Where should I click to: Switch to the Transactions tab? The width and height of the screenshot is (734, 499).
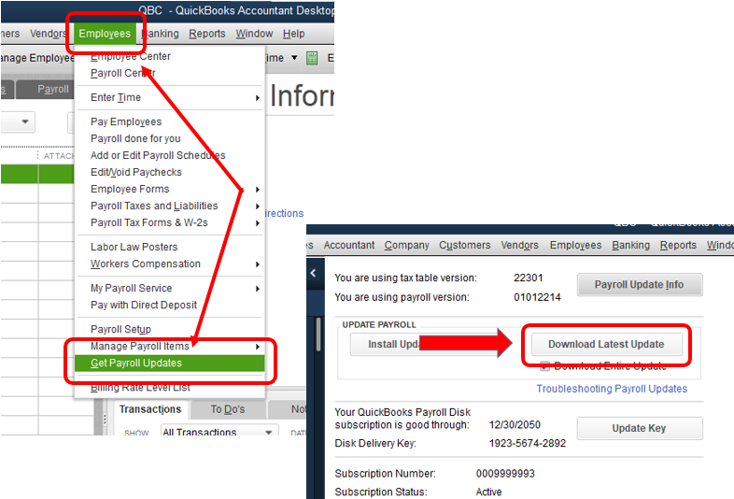click(149, 409)
